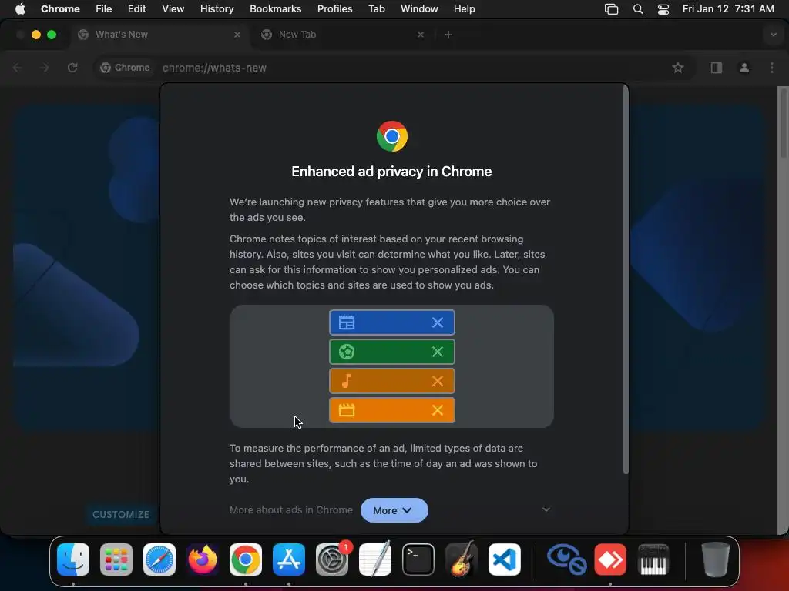Click the Chrome icon in the dock
This screenshot has width=789, height=591.
[x=246, y=559]
